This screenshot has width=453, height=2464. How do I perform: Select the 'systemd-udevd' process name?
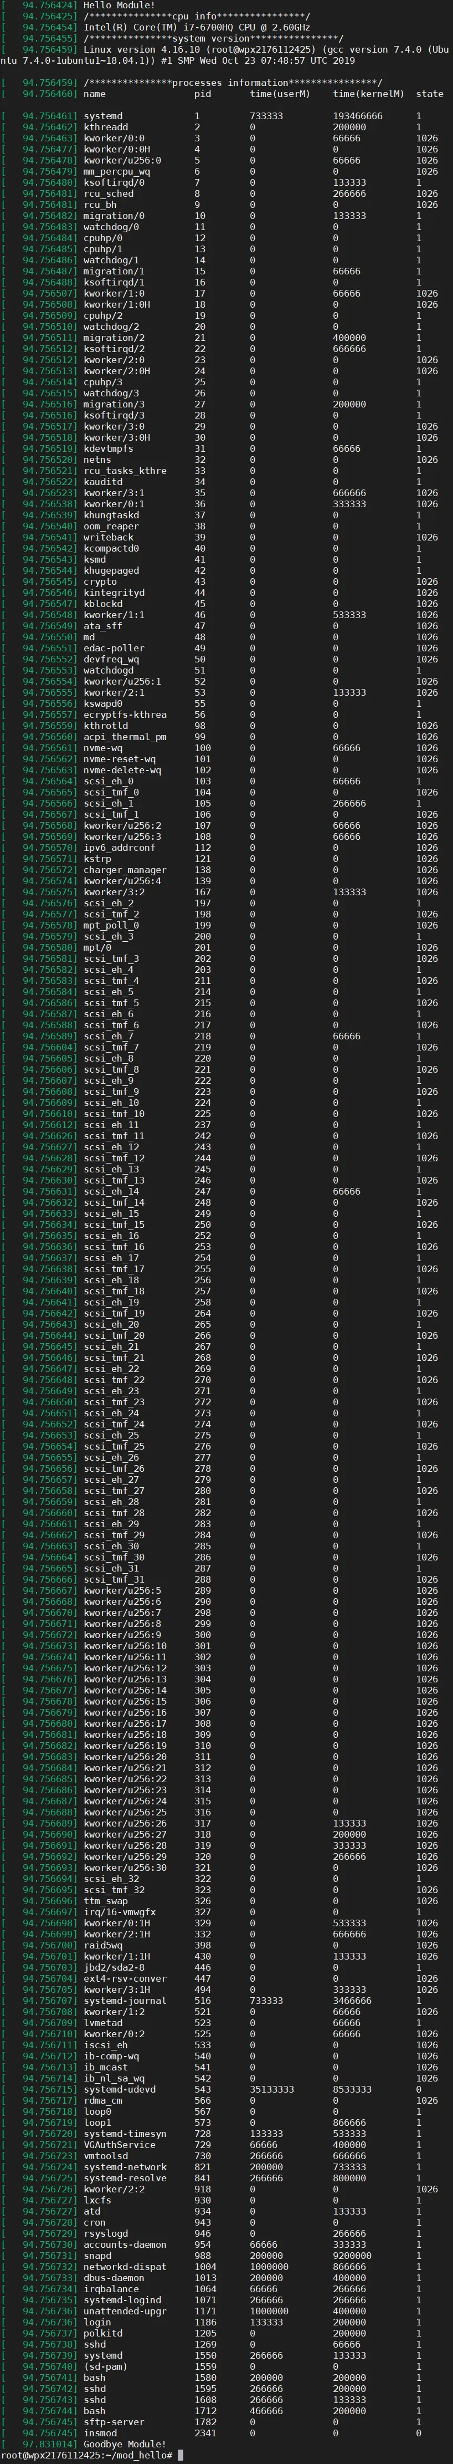120,2090
